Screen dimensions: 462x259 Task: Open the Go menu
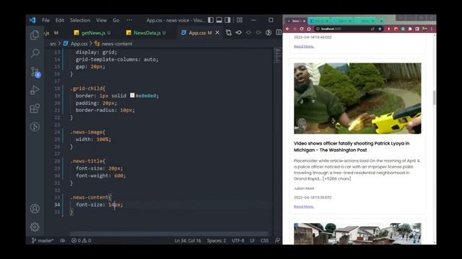116,20
